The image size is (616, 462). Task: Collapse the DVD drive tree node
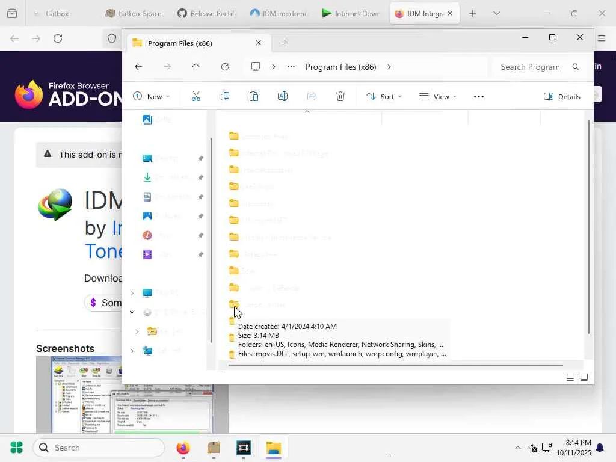coord(132,312)
